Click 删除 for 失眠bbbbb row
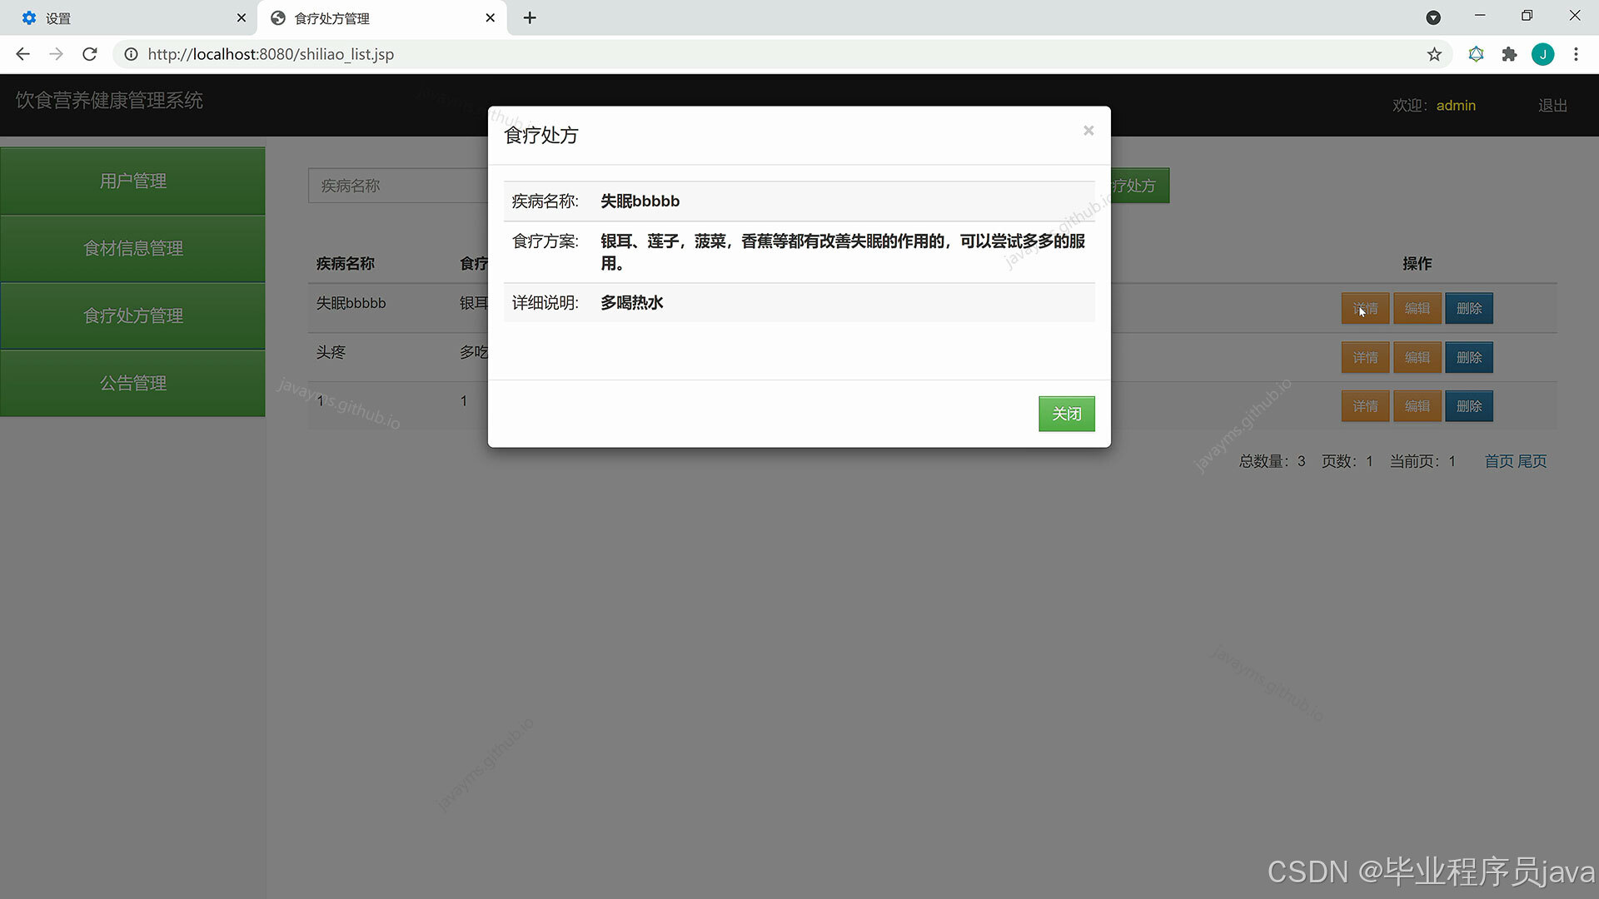Image resolution: width=1599 pixels, height=899 pixels. click(x=1468, y=308)
